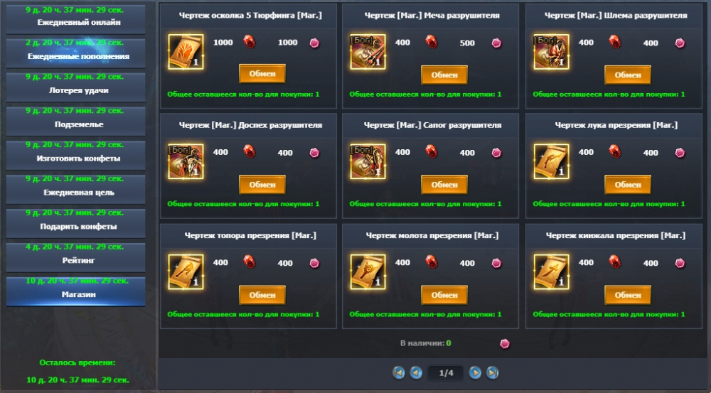Viewport: 711px width, 393px height.
Task: Select the Bow of Contempt blueprint icon
Action: click(x=552, y=161)
